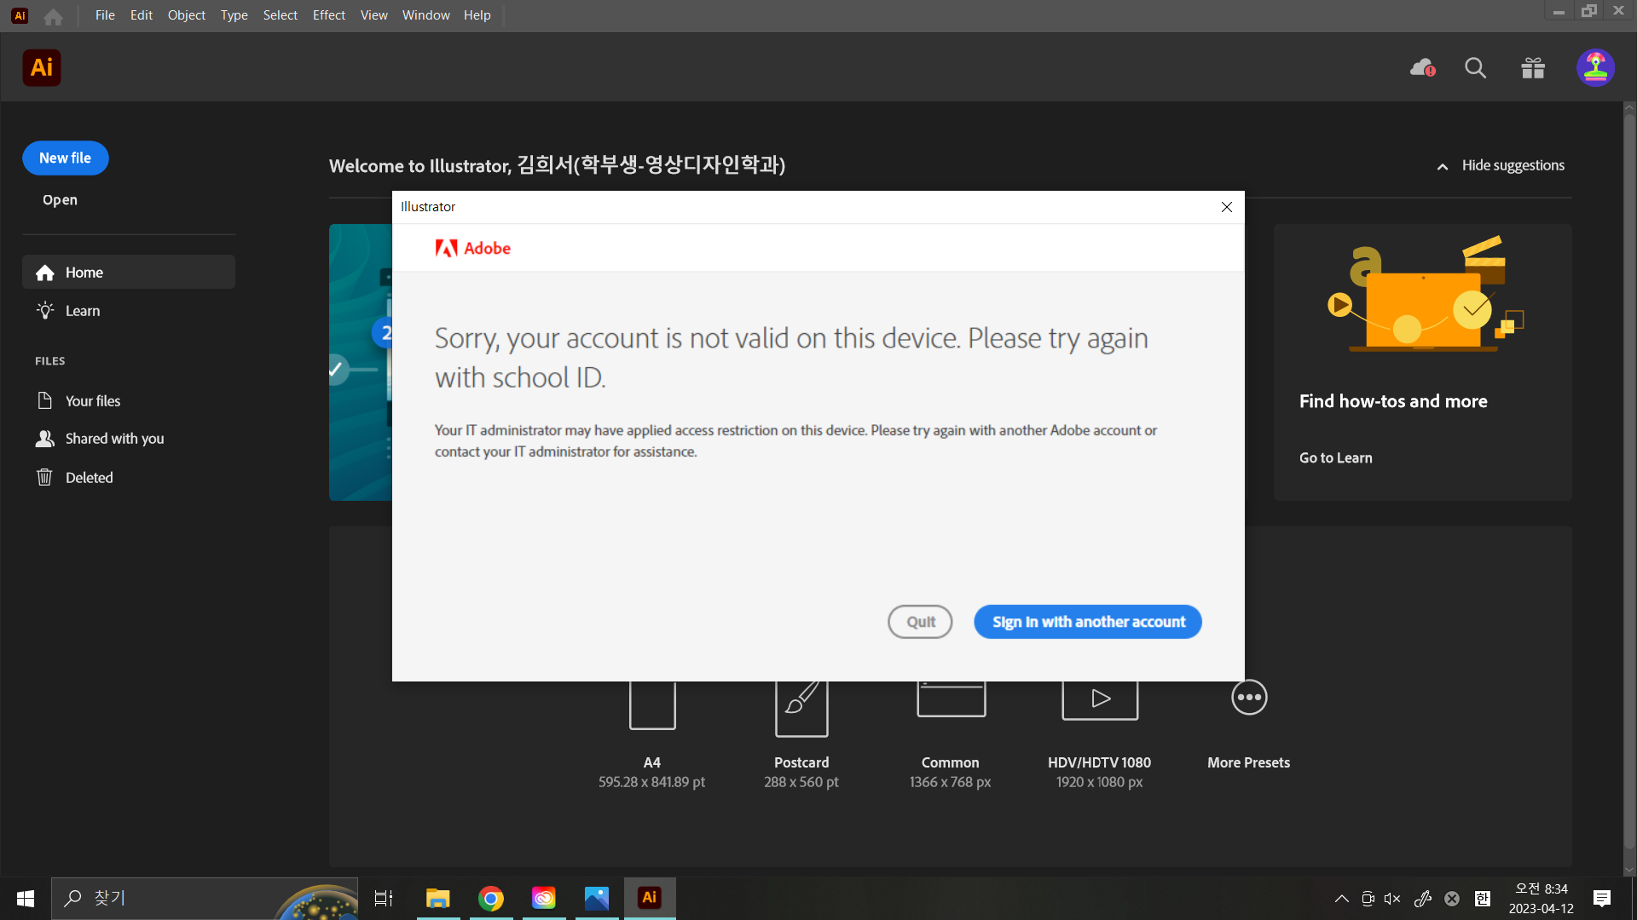Open the Effect menu
This screenshot has height=920, width=1637.
328,14
